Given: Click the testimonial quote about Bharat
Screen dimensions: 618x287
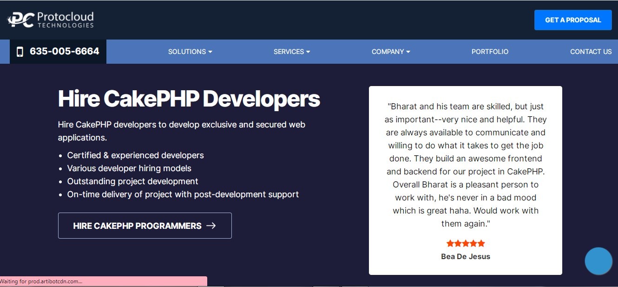Looking at the screenshot, I should [x=465, y=165].
